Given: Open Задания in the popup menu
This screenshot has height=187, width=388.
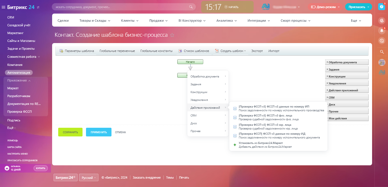Looking at the screenshot, I should pos(208,84).
